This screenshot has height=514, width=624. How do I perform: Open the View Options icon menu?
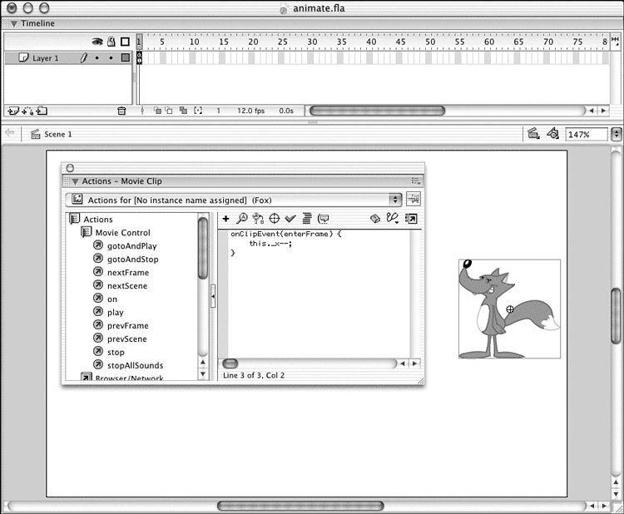click(411, 219)
